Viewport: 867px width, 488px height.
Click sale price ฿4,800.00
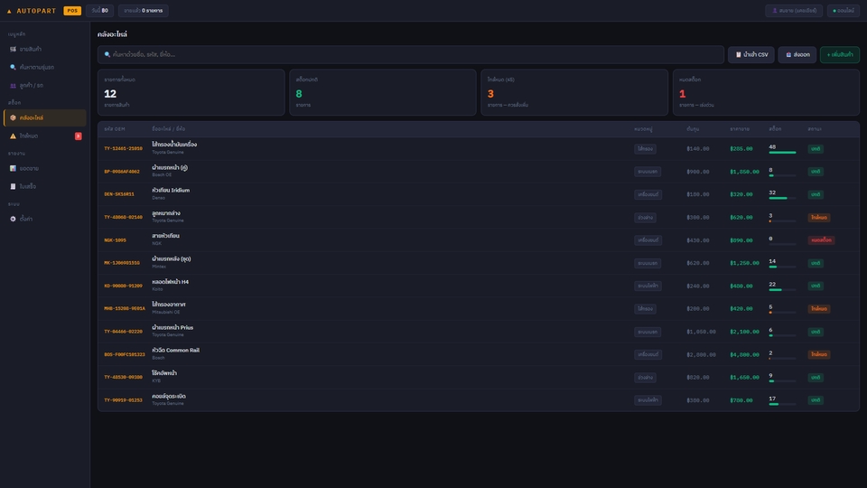744,354
